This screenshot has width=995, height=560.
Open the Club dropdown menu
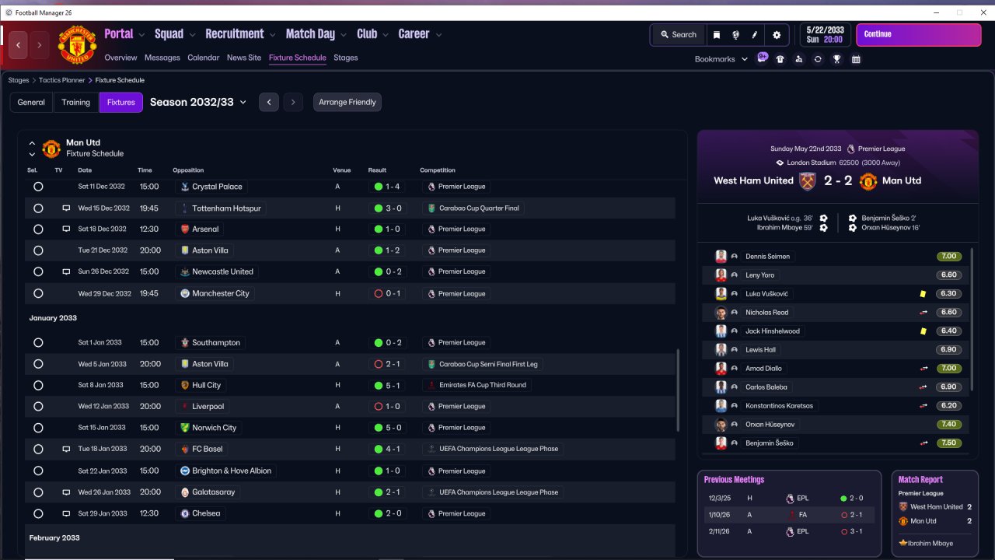pos(372,34)
